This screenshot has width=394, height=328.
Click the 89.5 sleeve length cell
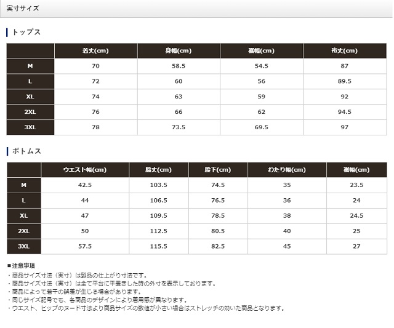pyautogui.click(x=344, y=81)
